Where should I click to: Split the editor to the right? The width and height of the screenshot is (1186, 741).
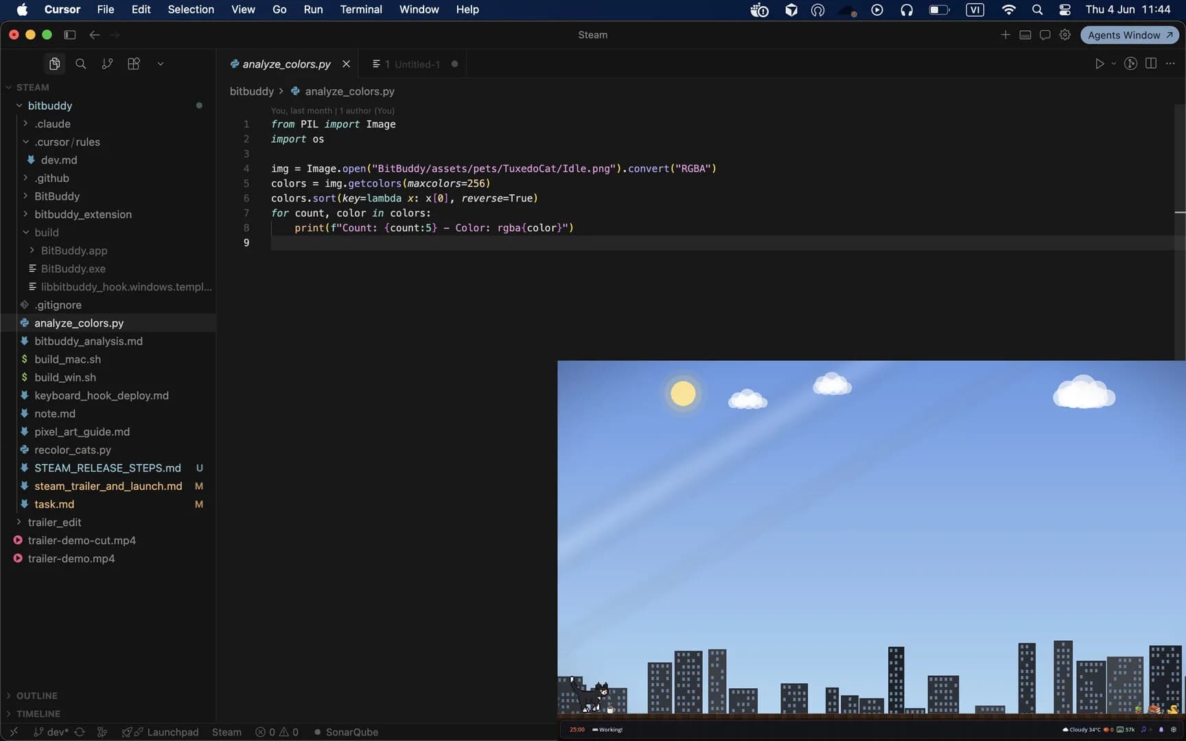(1151, 64)
